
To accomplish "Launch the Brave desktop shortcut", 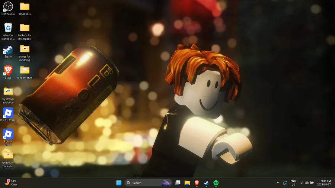I will click(8, 72).
